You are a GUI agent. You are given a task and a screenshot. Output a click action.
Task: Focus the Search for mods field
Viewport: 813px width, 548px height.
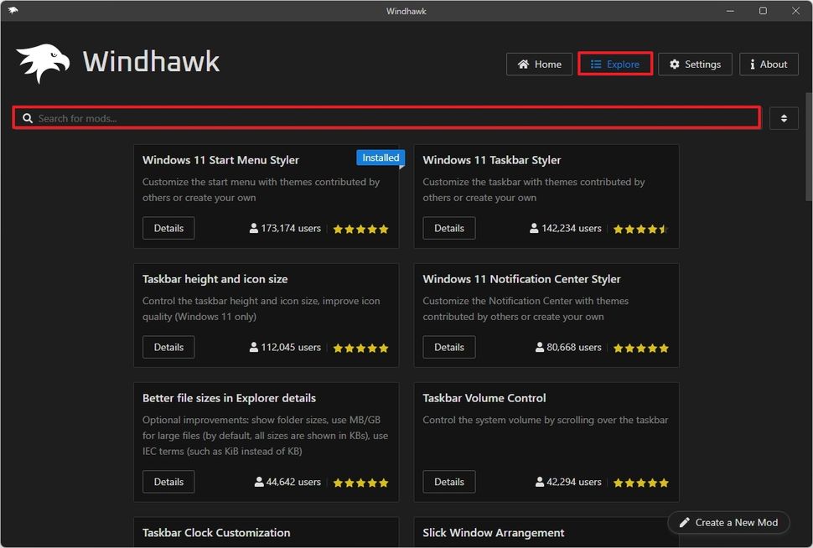point(386,118)
